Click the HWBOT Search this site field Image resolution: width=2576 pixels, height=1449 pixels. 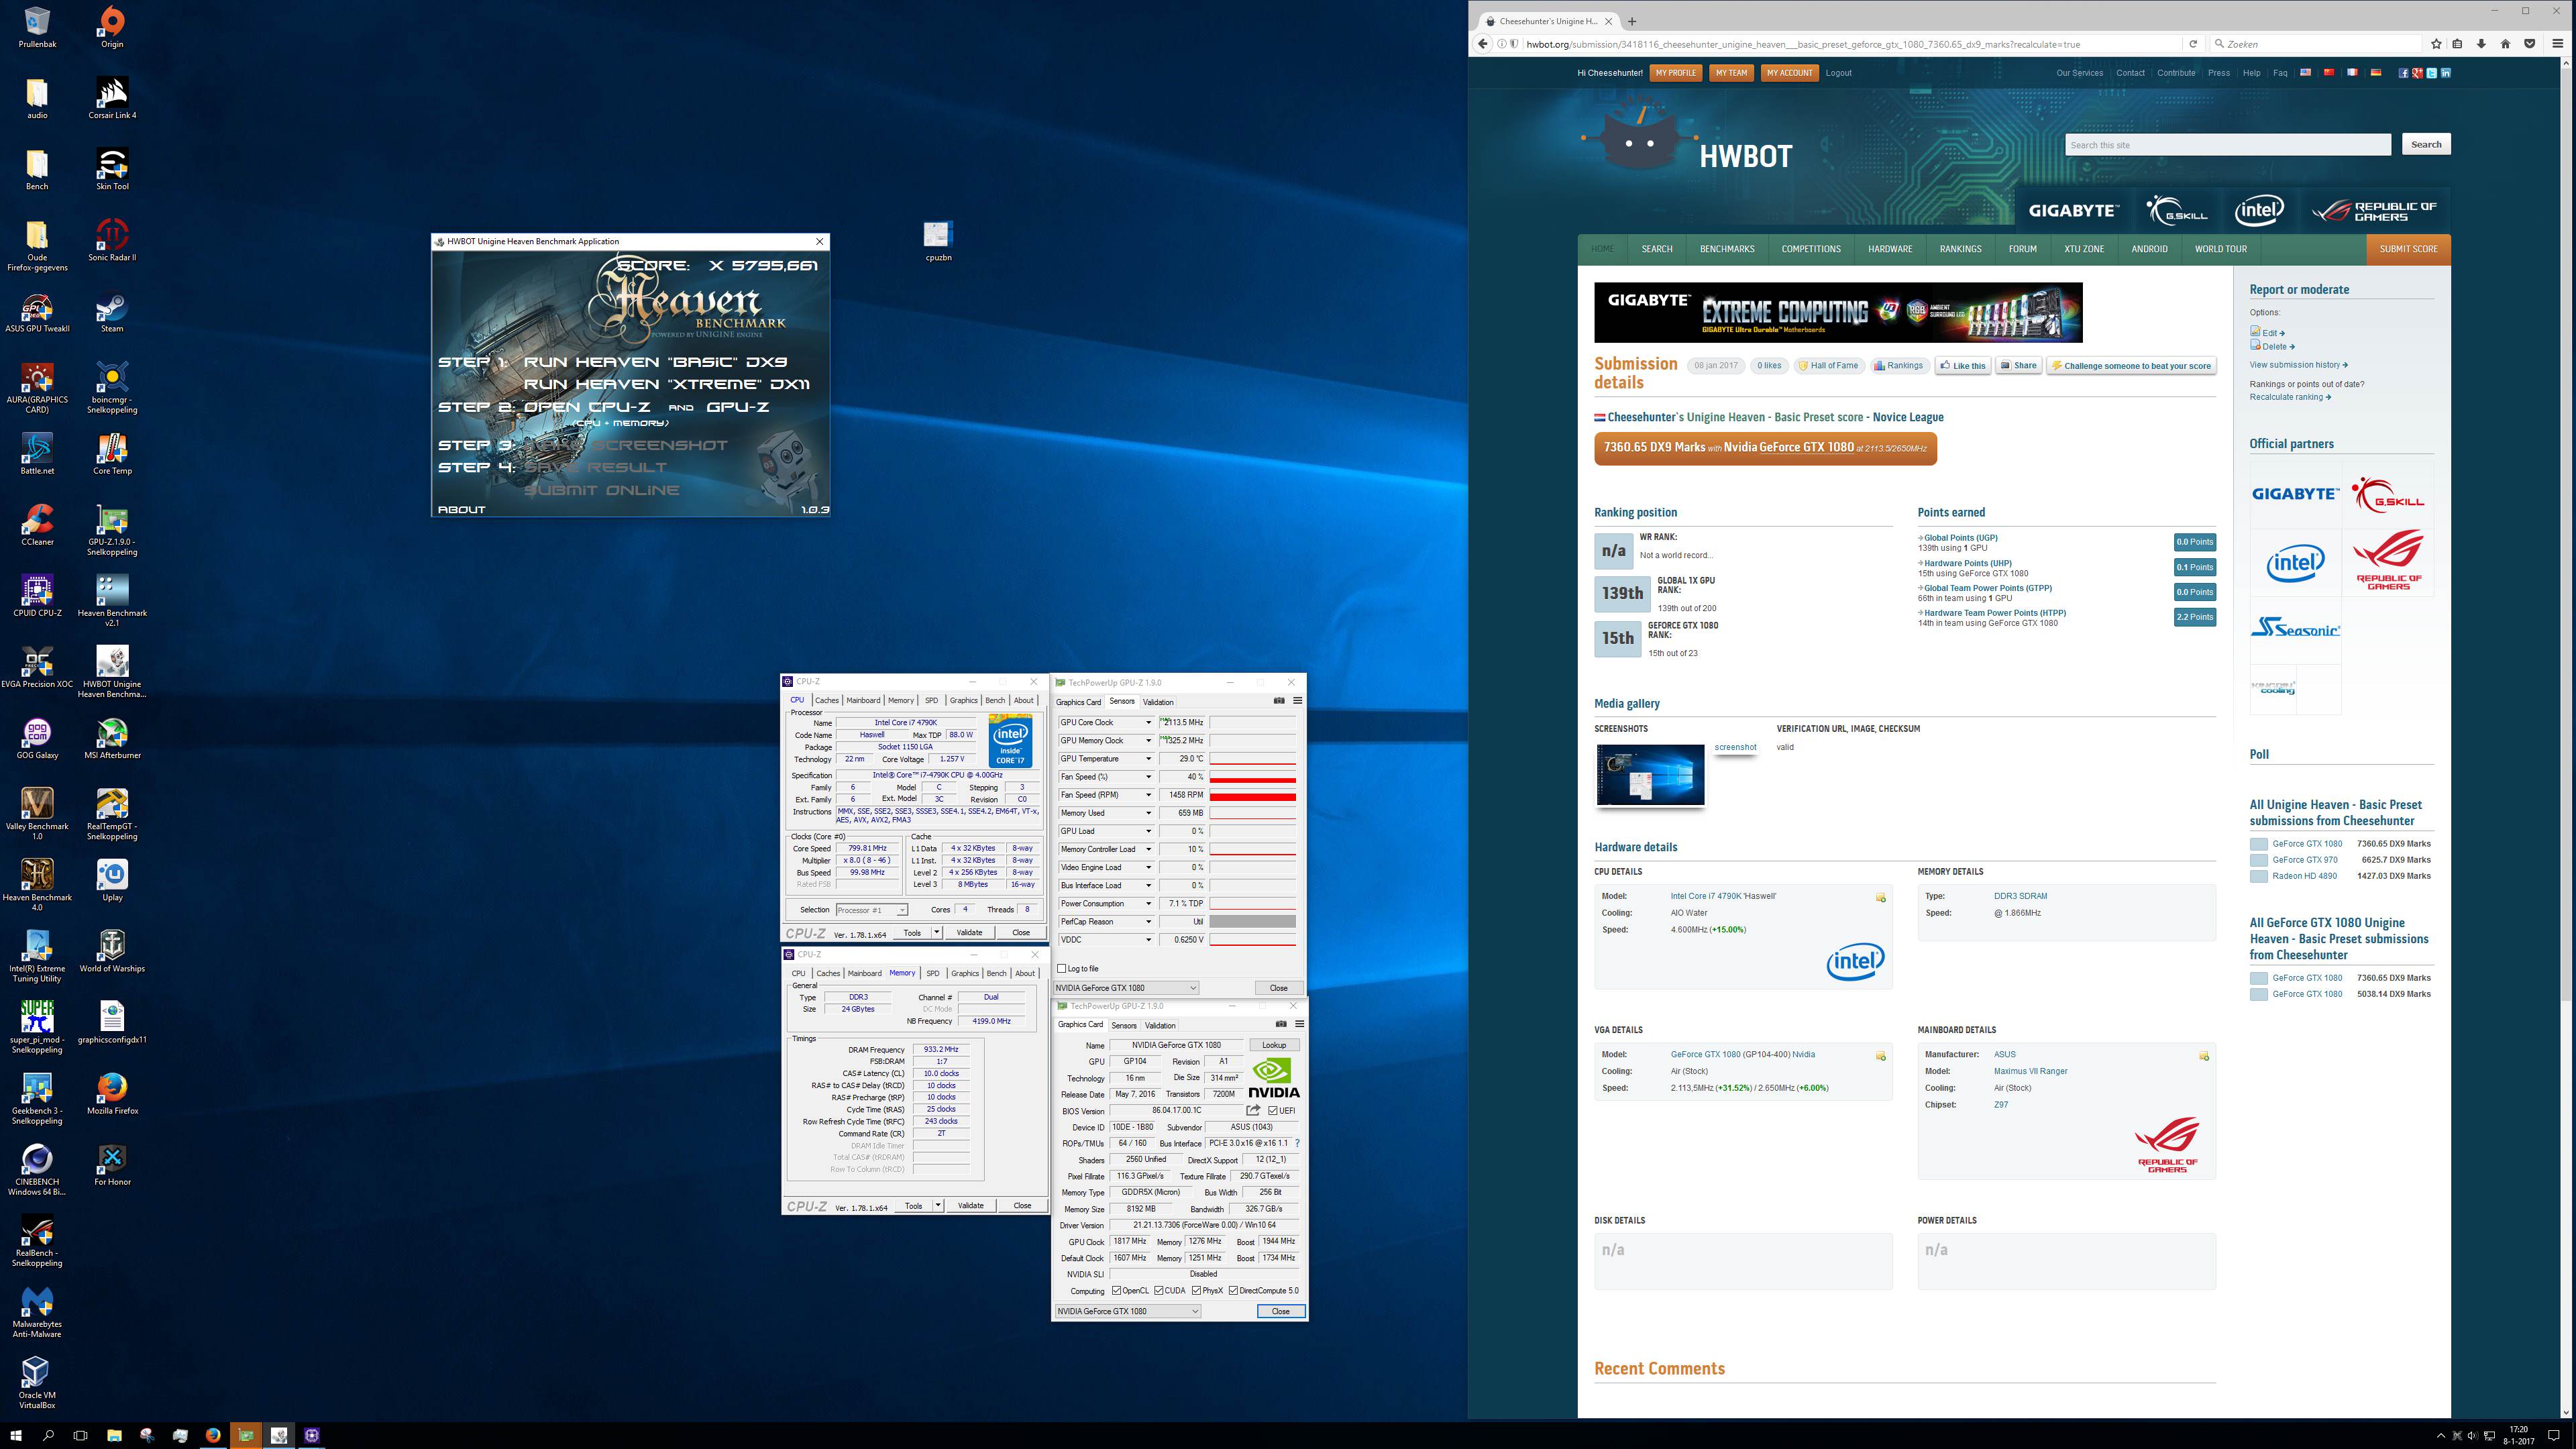click(x=2227, y=145)
